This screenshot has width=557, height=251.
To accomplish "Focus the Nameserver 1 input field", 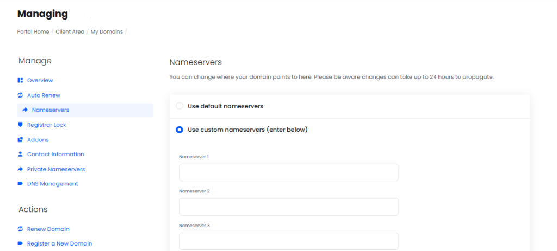I will point(288,172).
